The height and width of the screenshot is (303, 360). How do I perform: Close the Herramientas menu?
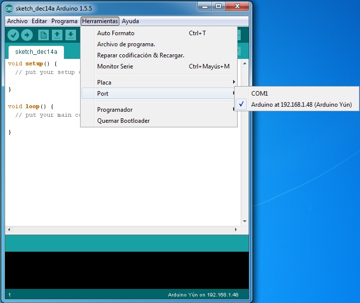tap(100, 21)
